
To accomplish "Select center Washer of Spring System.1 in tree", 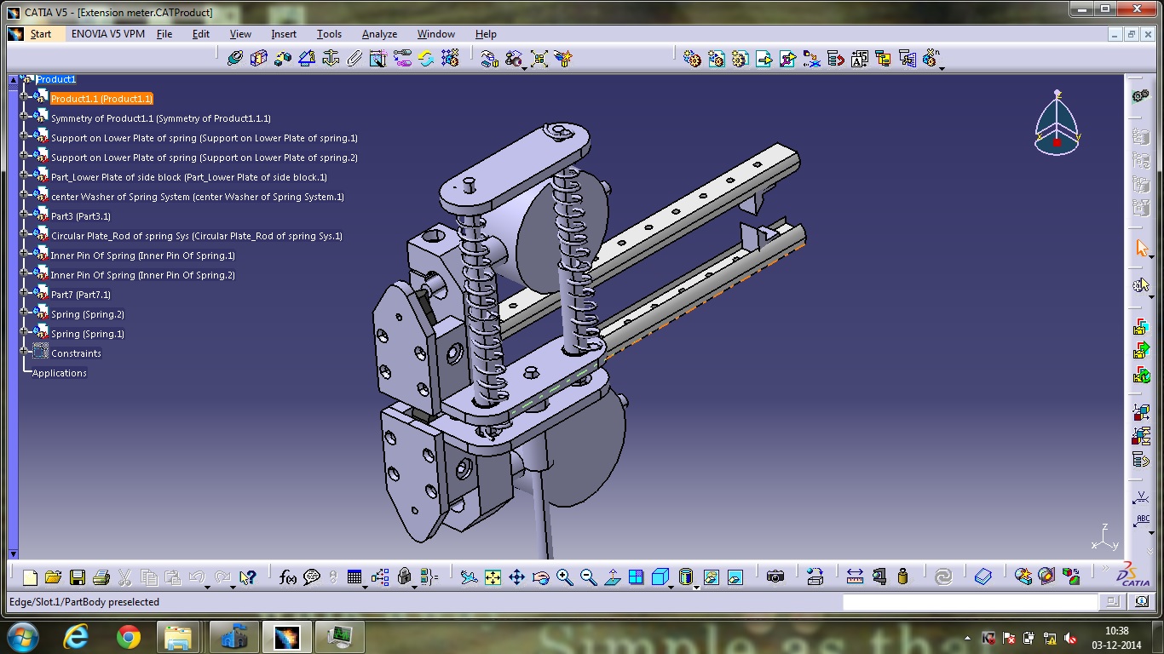I will 198,197.
